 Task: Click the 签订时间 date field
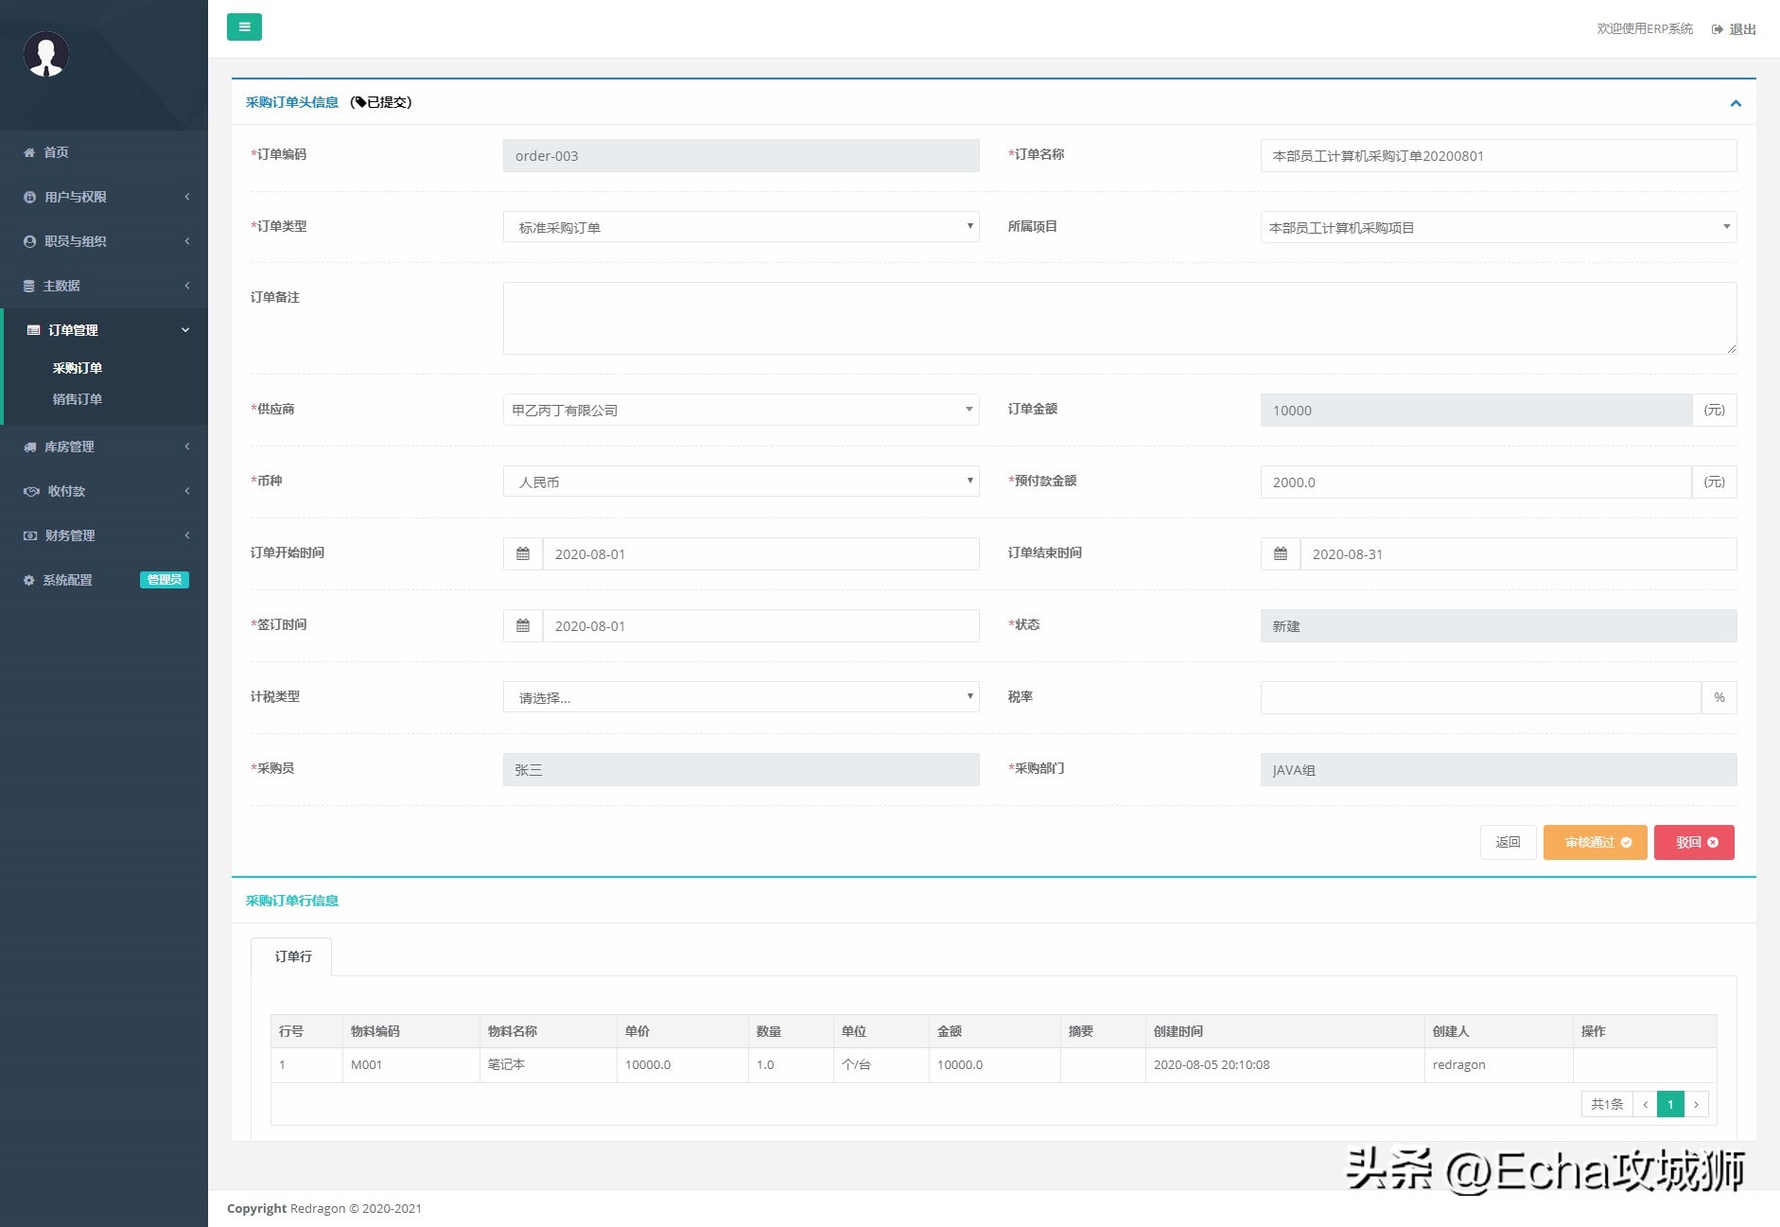(761, 625)
